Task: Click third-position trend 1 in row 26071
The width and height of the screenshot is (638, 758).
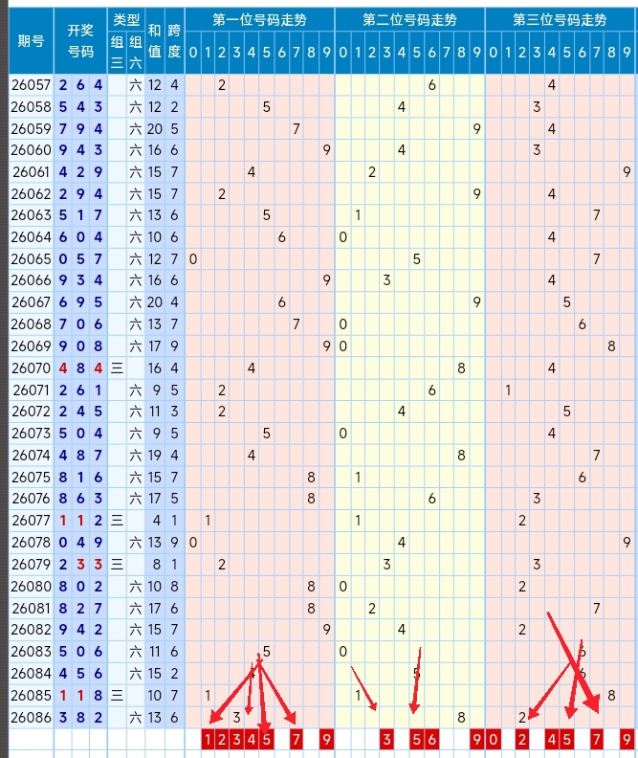Action: (508, 390)
